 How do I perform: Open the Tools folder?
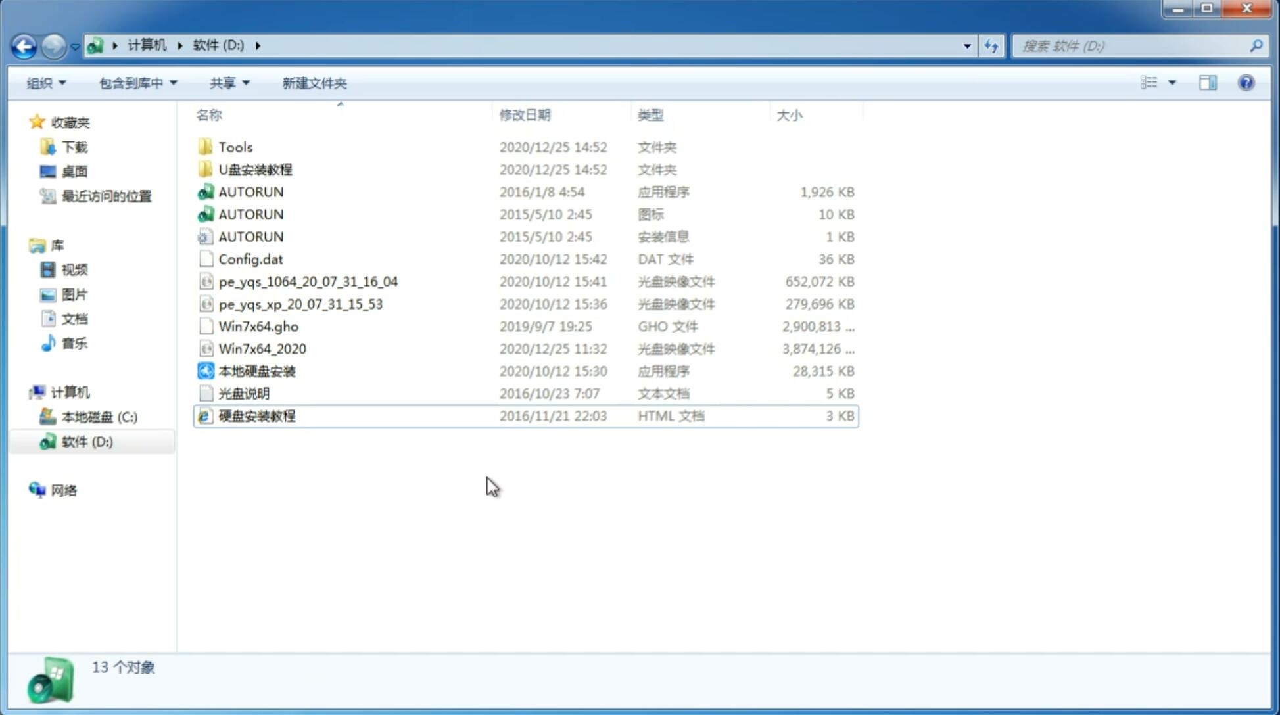pos(235,147)
